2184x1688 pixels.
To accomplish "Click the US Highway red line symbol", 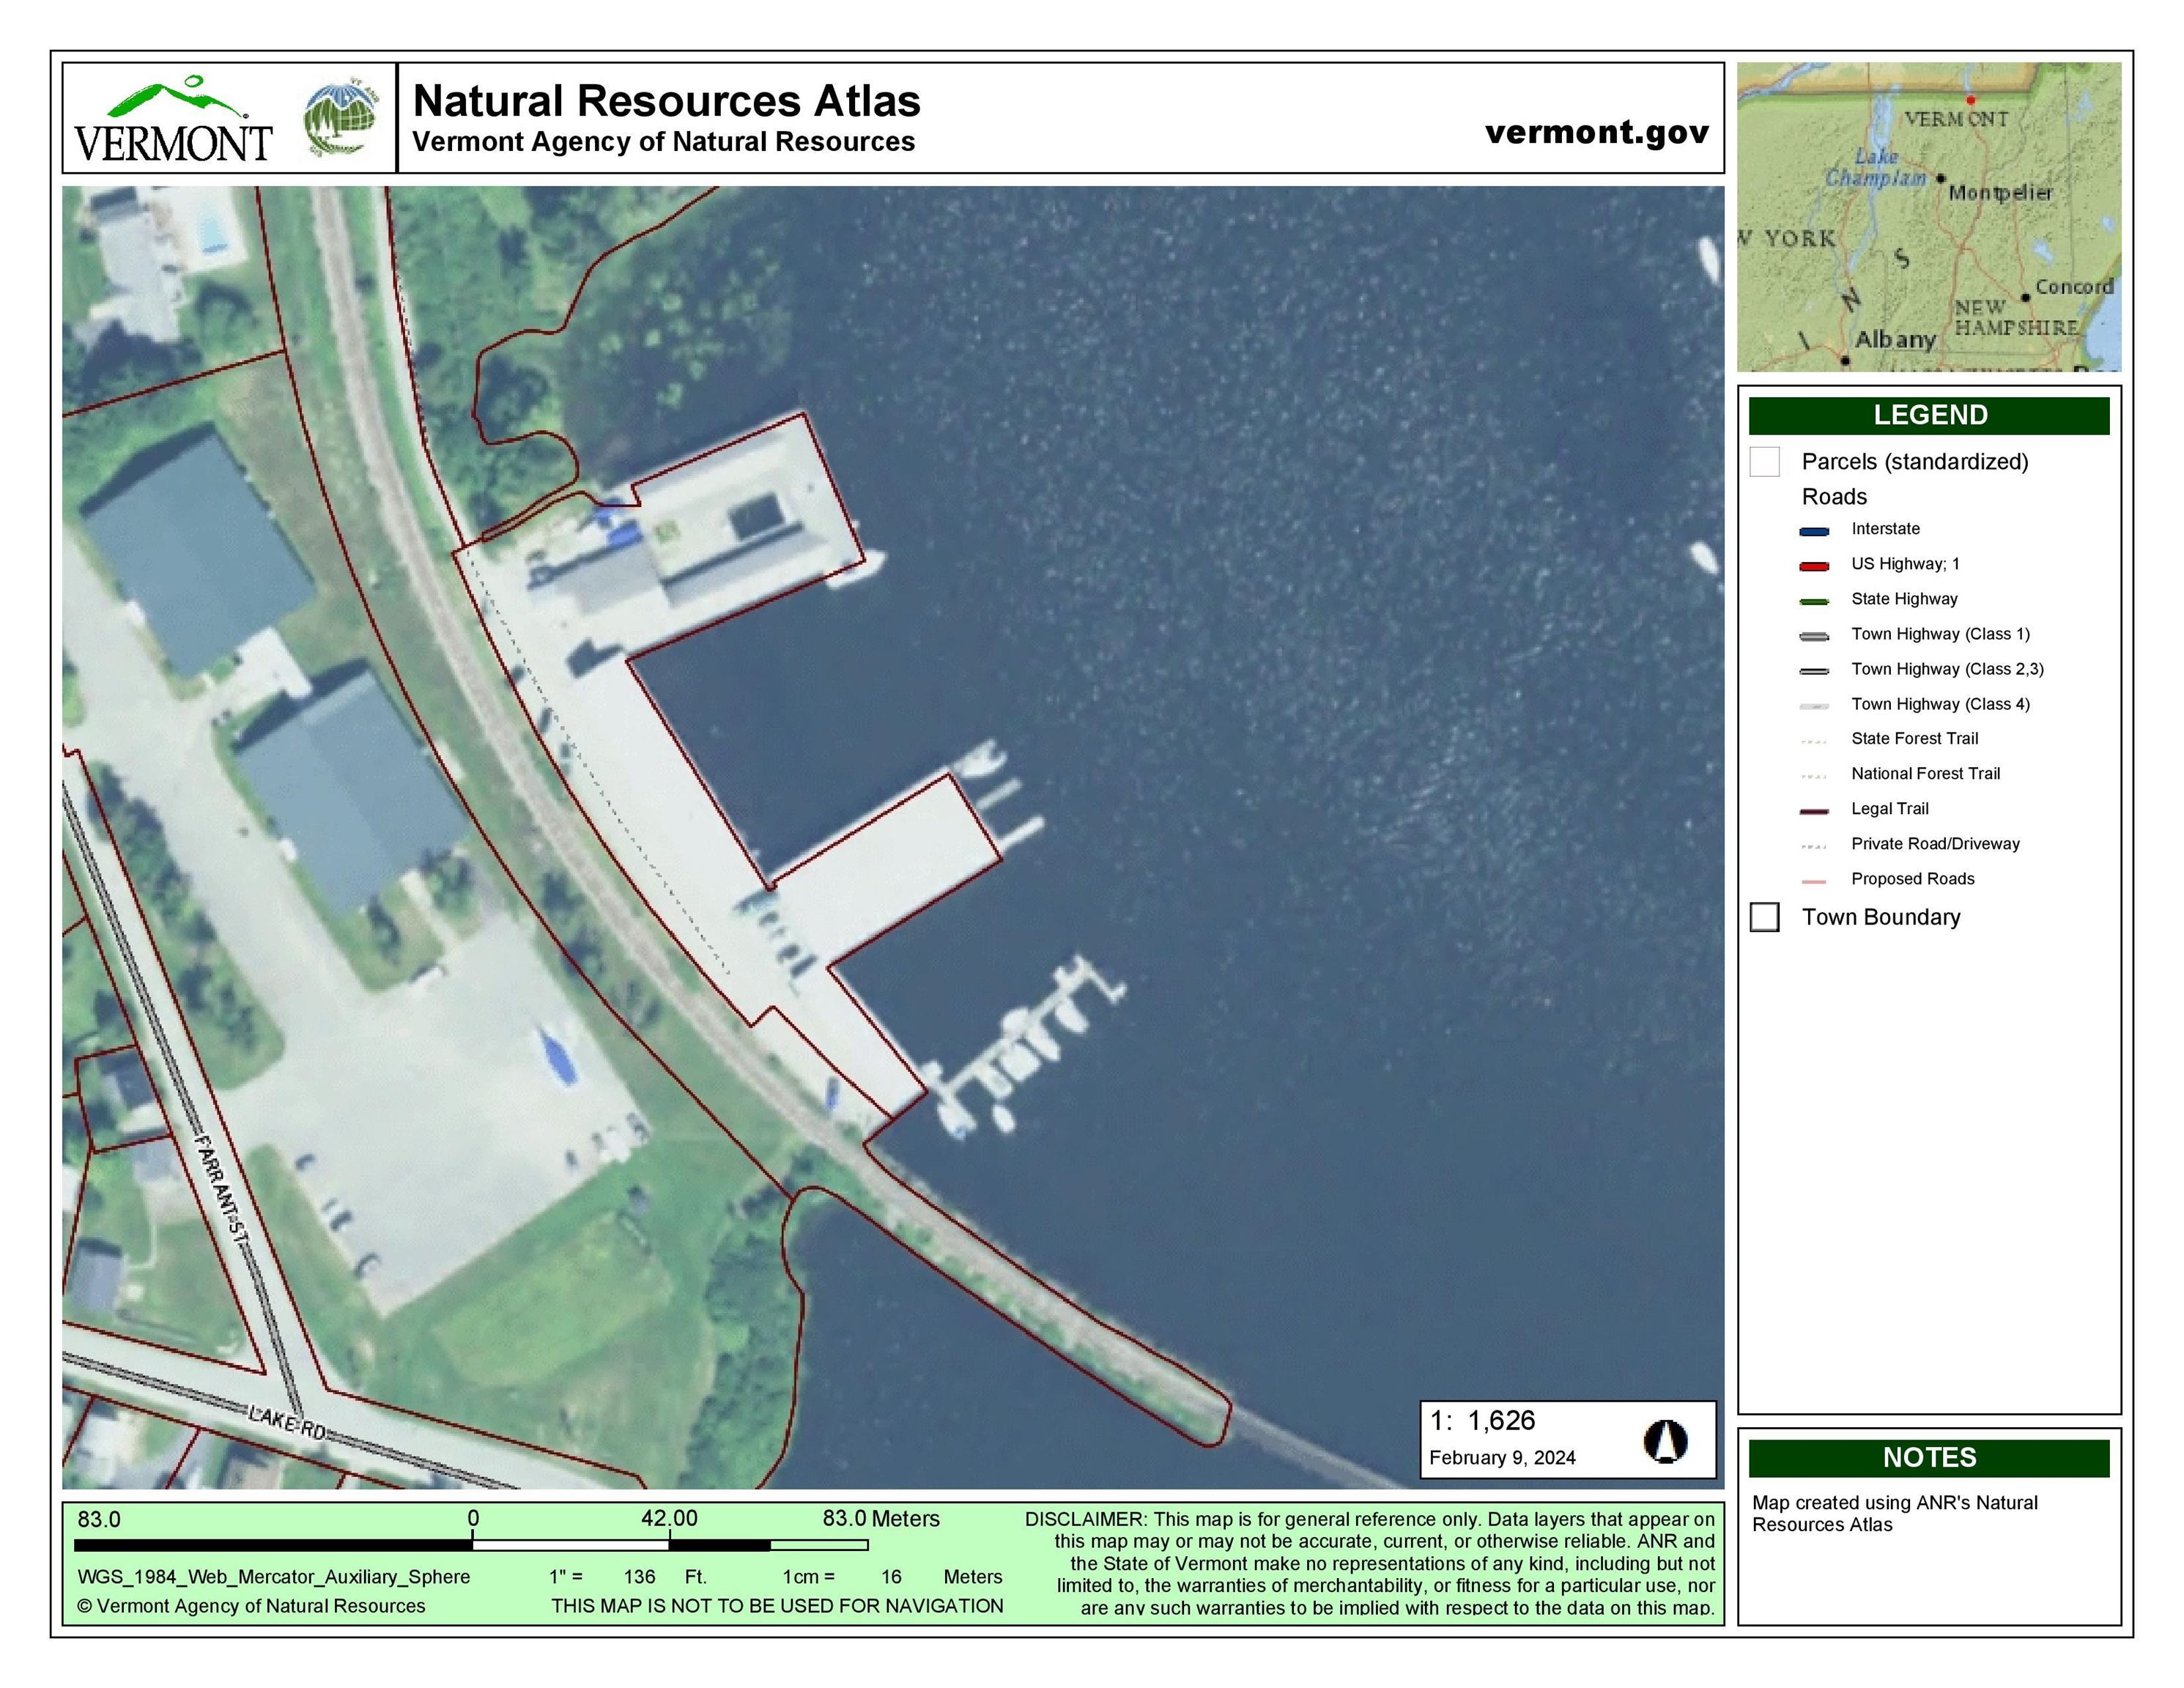I will 1814,566.
